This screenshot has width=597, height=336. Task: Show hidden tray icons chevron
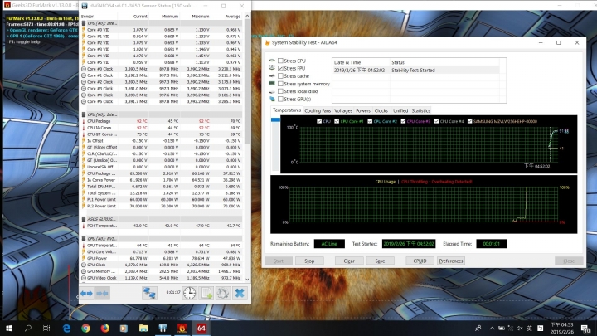tap(492, 328)
